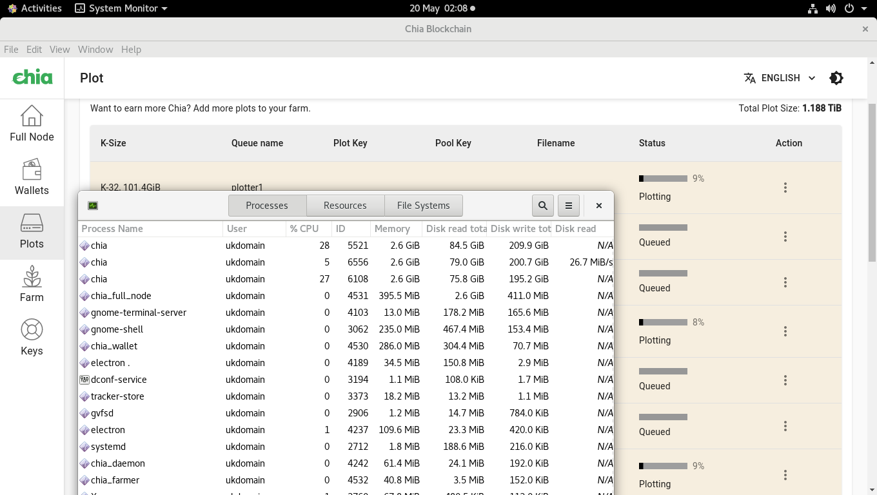Open the View menu
This screenshot has width=877, height=495.
[59, 50]
